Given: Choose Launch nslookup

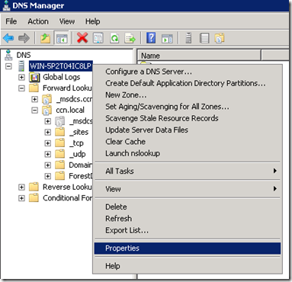Looking at the screenshot, I should click(188, 153).
